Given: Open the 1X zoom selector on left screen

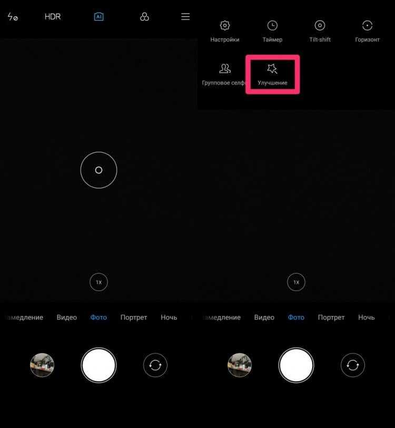Looking at the screenshot, I should pos(98,282).
